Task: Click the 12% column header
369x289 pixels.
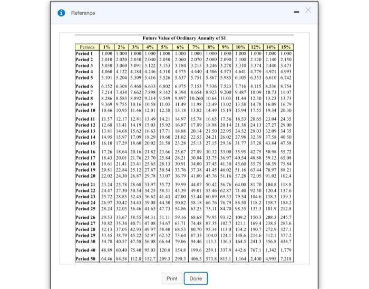Action: coord(256,47)
